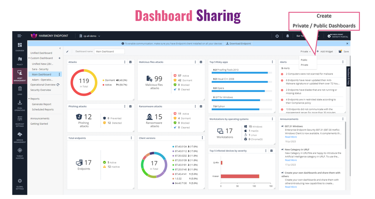Open options menu for Main Dashboard item
Image resolution: width=375 pixels, height=199 pixels.
(59, 75)
